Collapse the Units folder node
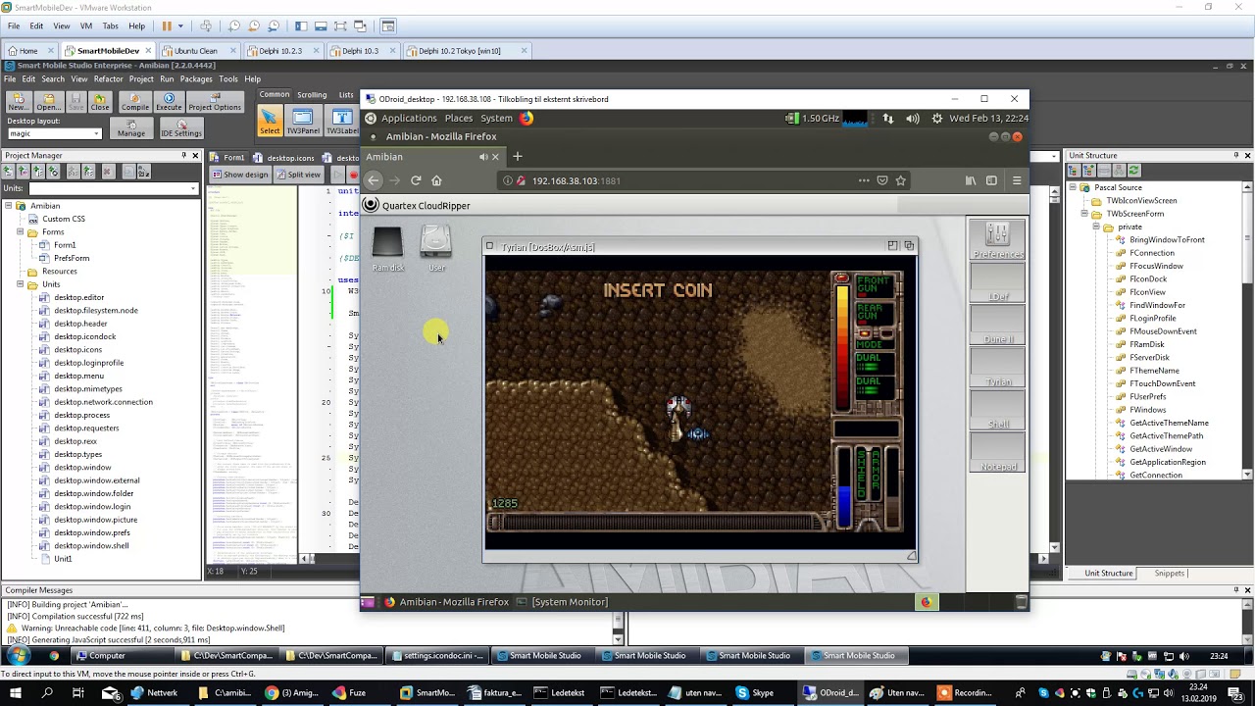The width and height of the screenshot is (1255, 706). [x=20, y=284]
